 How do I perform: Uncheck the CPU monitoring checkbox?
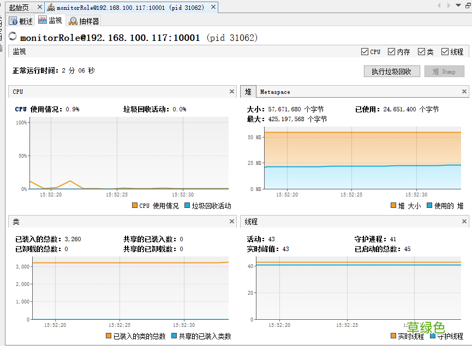tap(365, 52)
